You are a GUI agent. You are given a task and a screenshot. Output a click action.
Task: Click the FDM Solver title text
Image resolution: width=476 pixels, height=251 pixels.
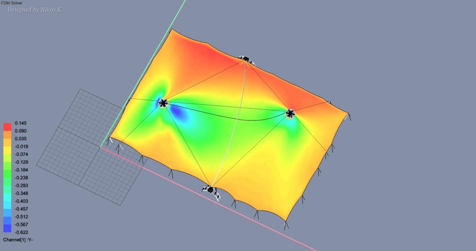coord(12,3)
